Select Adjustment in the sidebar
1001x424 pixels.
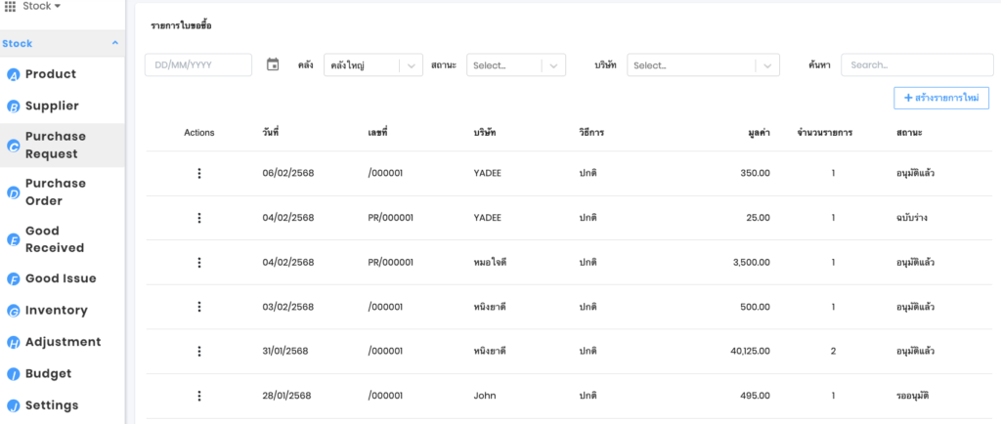(x=63, y=342)
